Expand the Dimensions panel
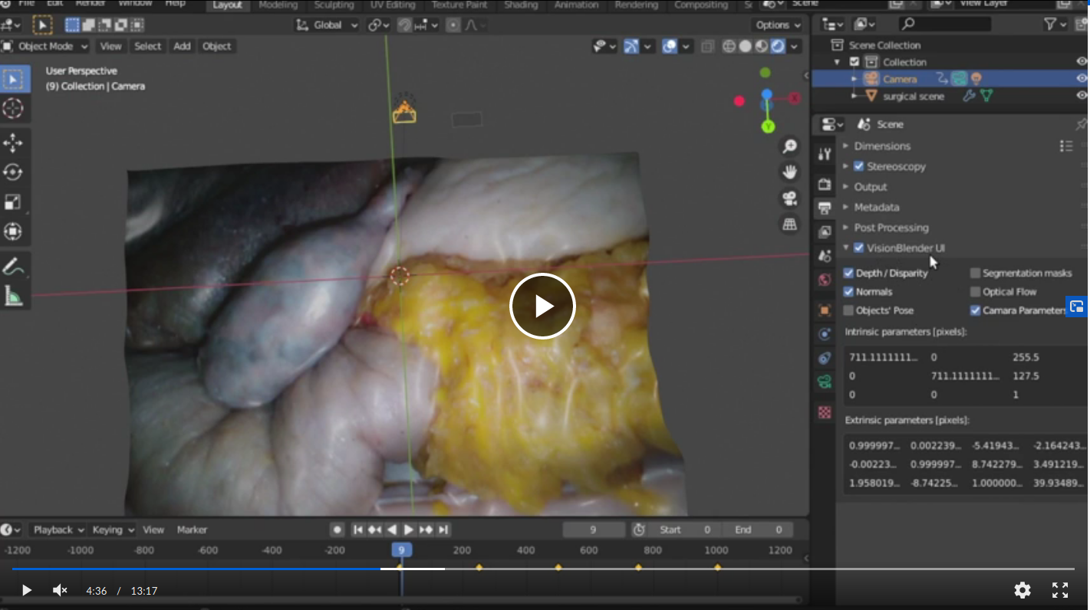Viewport: 1090px width, 610px height. tap(882, 146)
